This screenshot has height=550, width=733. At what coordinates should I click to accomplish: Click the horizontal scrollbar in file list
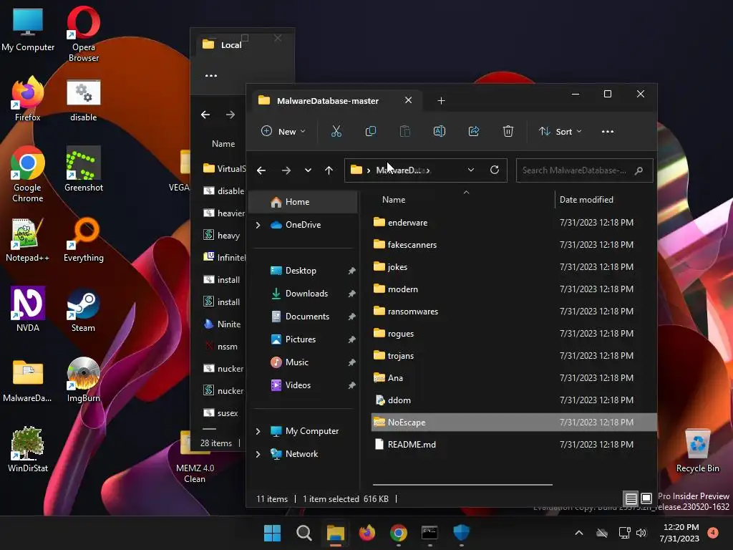pos(462,485)
